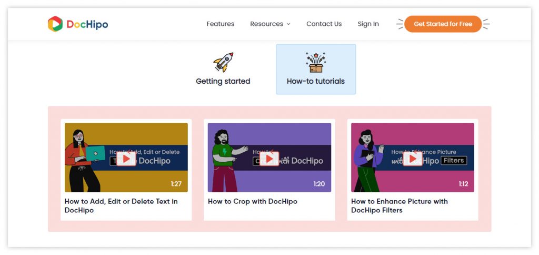Viewport: 539px width, 255px height.
Task: Open the Sign In link
Action: coord(368,24)
